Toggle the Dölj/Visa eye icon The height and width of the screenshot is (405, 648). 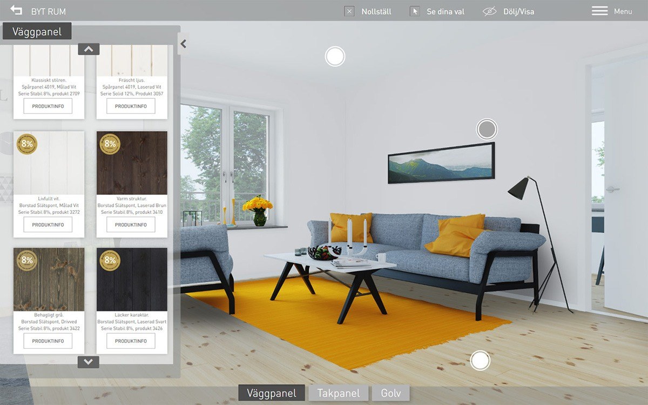(x=489, y=11)
